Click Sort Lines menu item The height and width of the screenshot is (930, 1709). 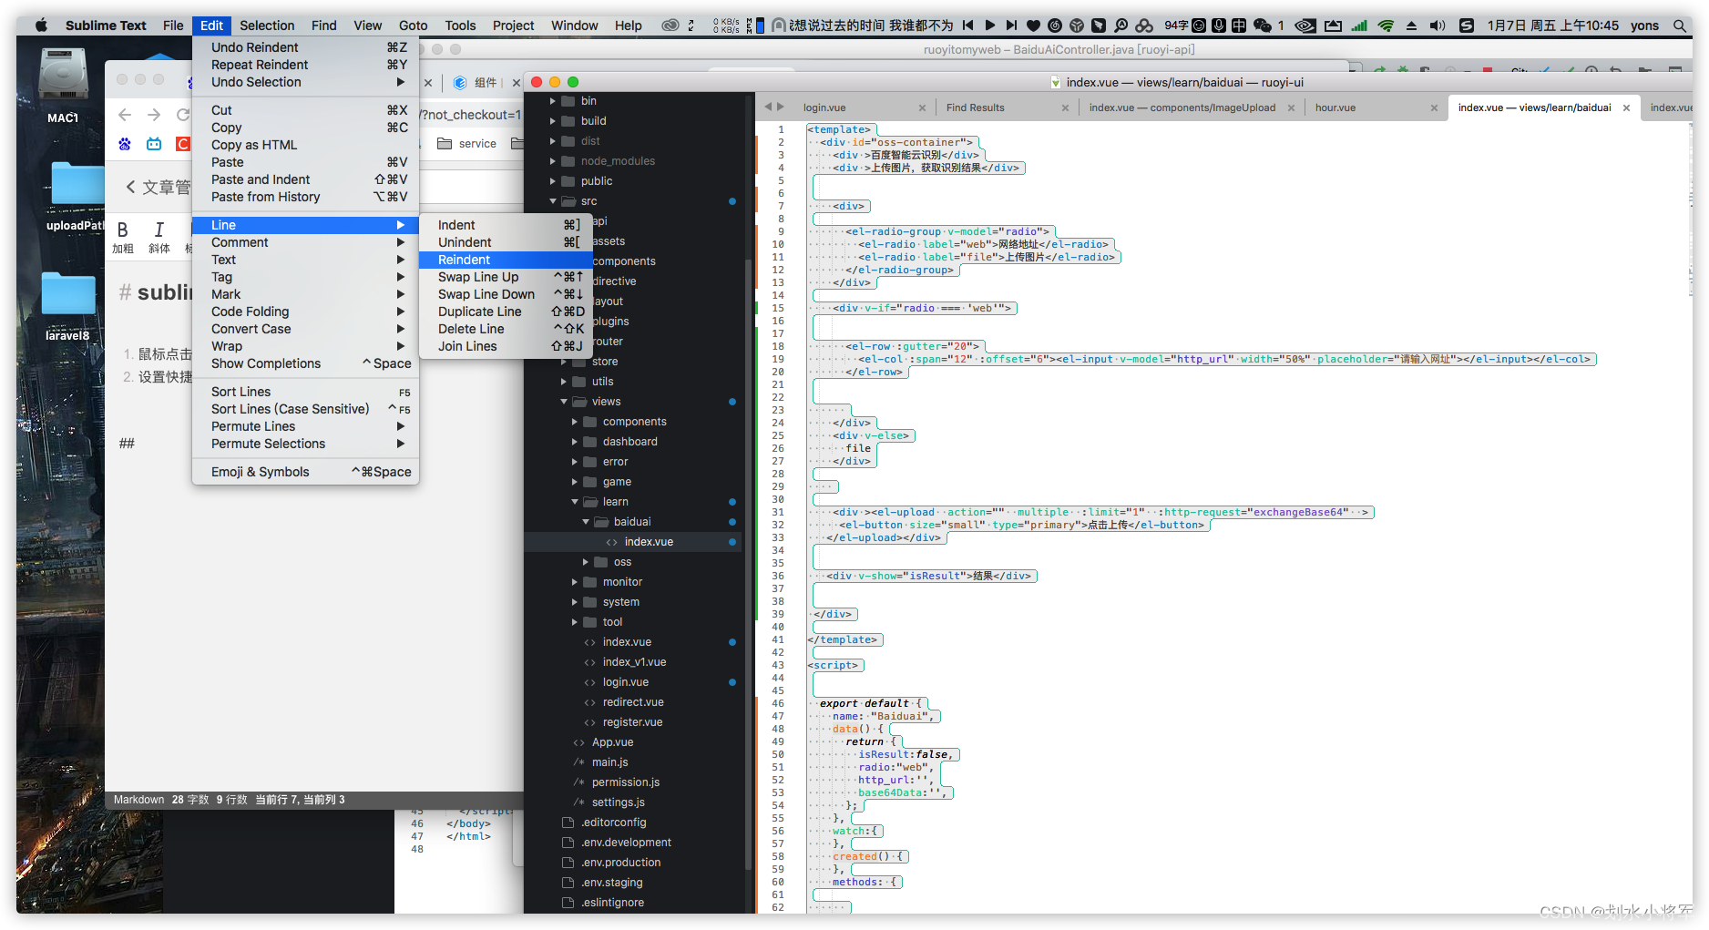305,392
